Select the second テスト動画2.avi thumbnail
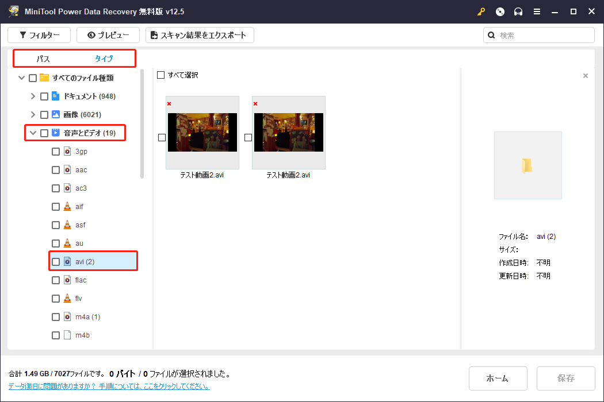604x402 pixels. pyautogui.click(x=289, y=132)
